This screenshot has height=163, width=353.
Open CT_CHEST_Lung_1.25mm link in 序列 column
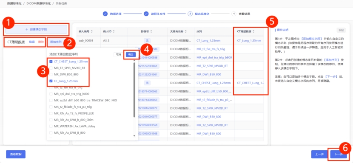[214, 83]
